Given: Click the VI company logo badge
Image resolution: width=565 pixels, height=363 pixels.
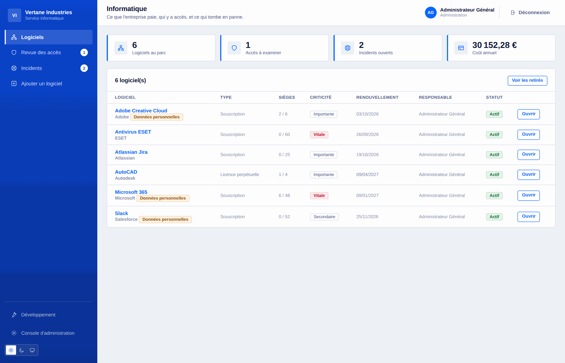Looking at the screenshot, I should click(x=14, y=15).
